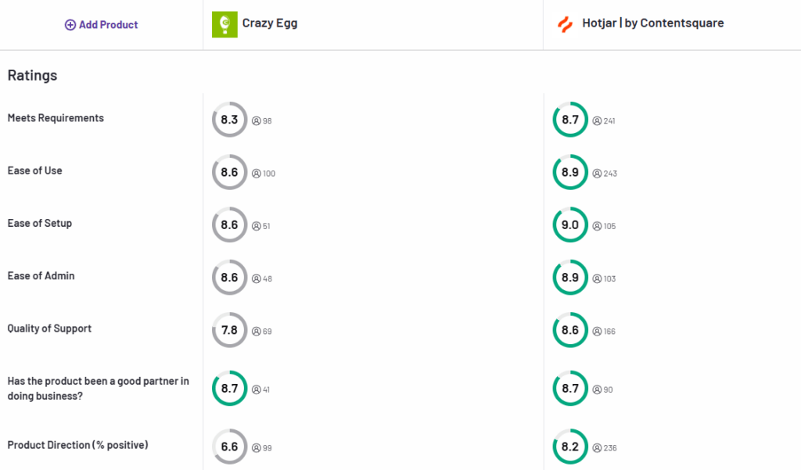Click the Ease of Admin row label

[41, 276]
